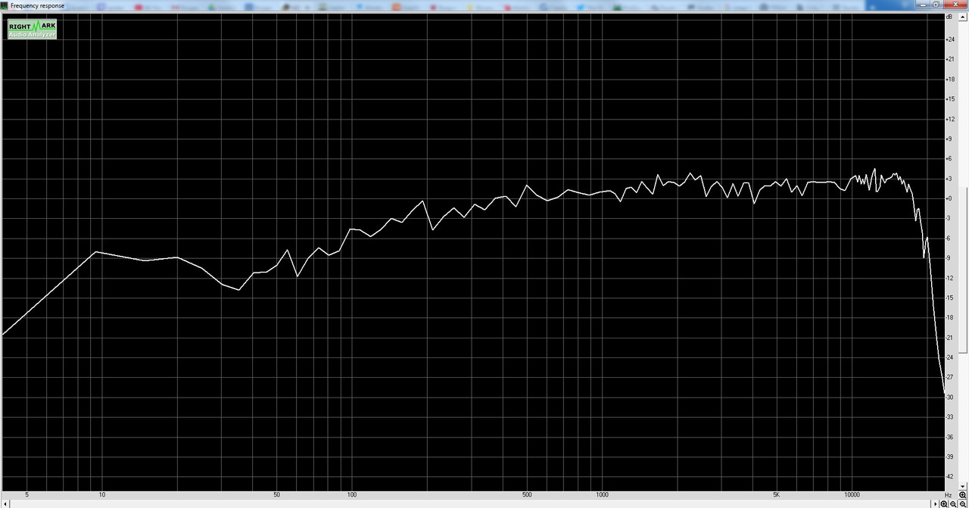Click the -30 dB scale label

coord(951,397)
